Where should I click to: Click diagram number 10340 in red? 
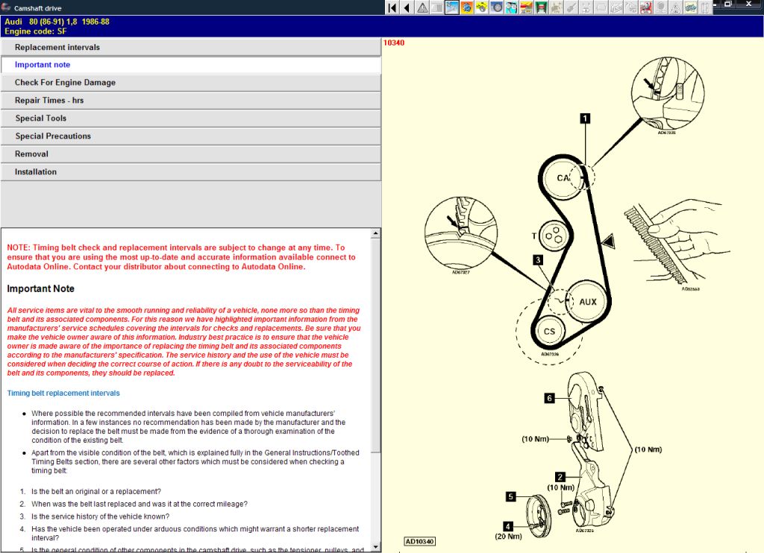click(394, 42)
